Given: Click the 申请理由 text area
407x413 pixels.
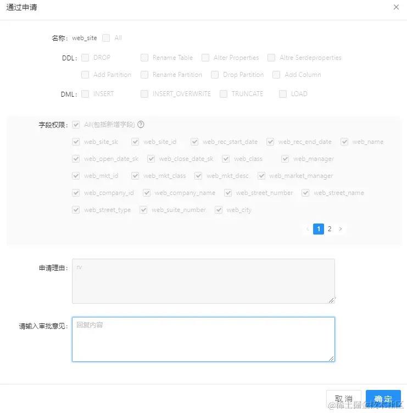Looking at the screenshot, I should click(203, 281).
